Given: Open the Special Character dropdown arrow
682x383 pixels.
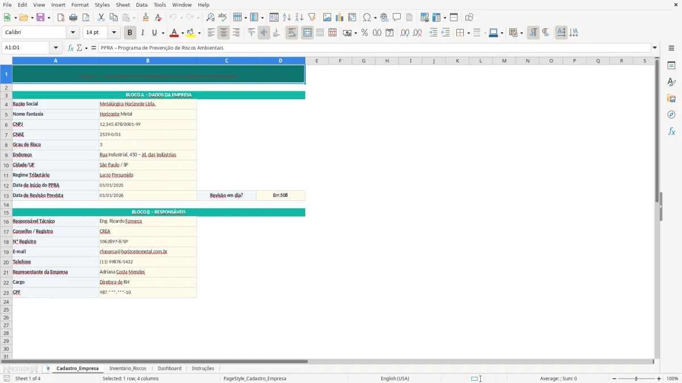Looking at the screenshot, I should point(375,18).
